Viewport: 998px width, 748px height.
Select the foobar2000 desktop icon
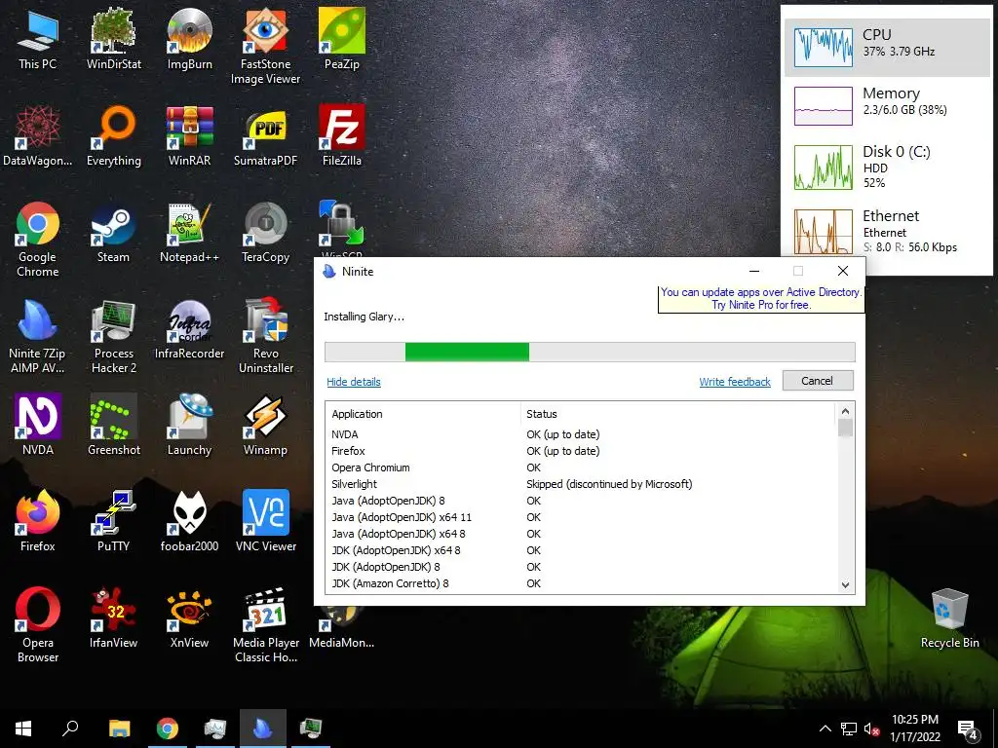[189, 522]
